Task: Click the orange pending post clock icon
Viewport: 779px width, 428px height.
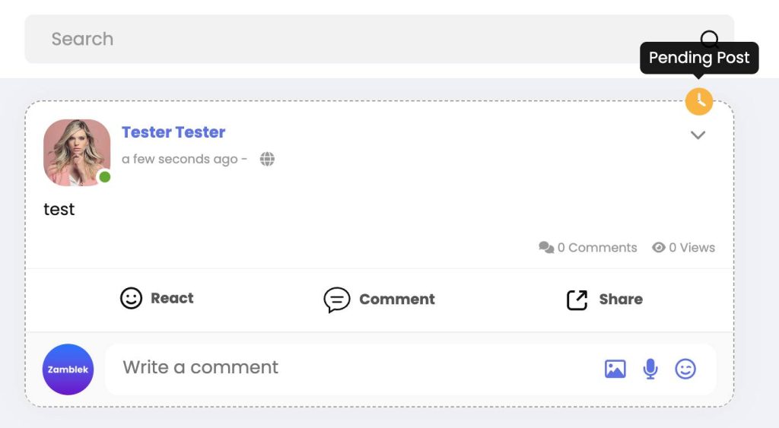Action: coord(699,101)
